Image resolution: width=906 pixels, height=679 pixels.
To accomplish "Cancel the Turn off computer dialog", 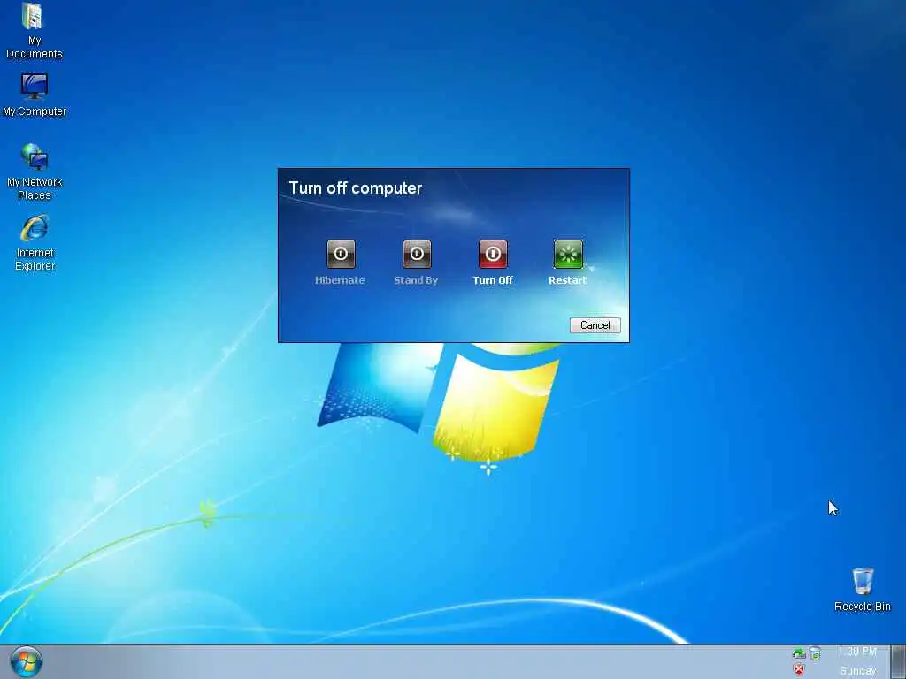I will (x=595, y=325).
